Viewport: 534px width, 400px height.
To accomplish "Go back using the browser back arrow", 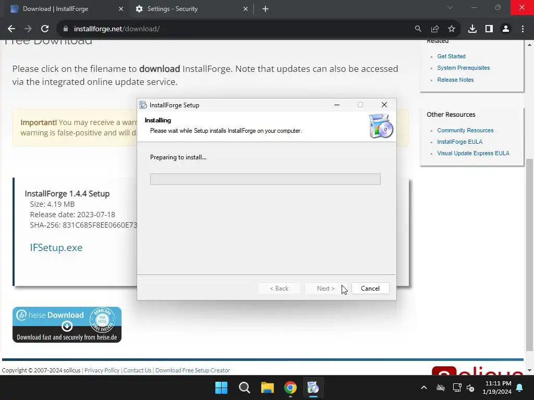I will pos(11,29).
